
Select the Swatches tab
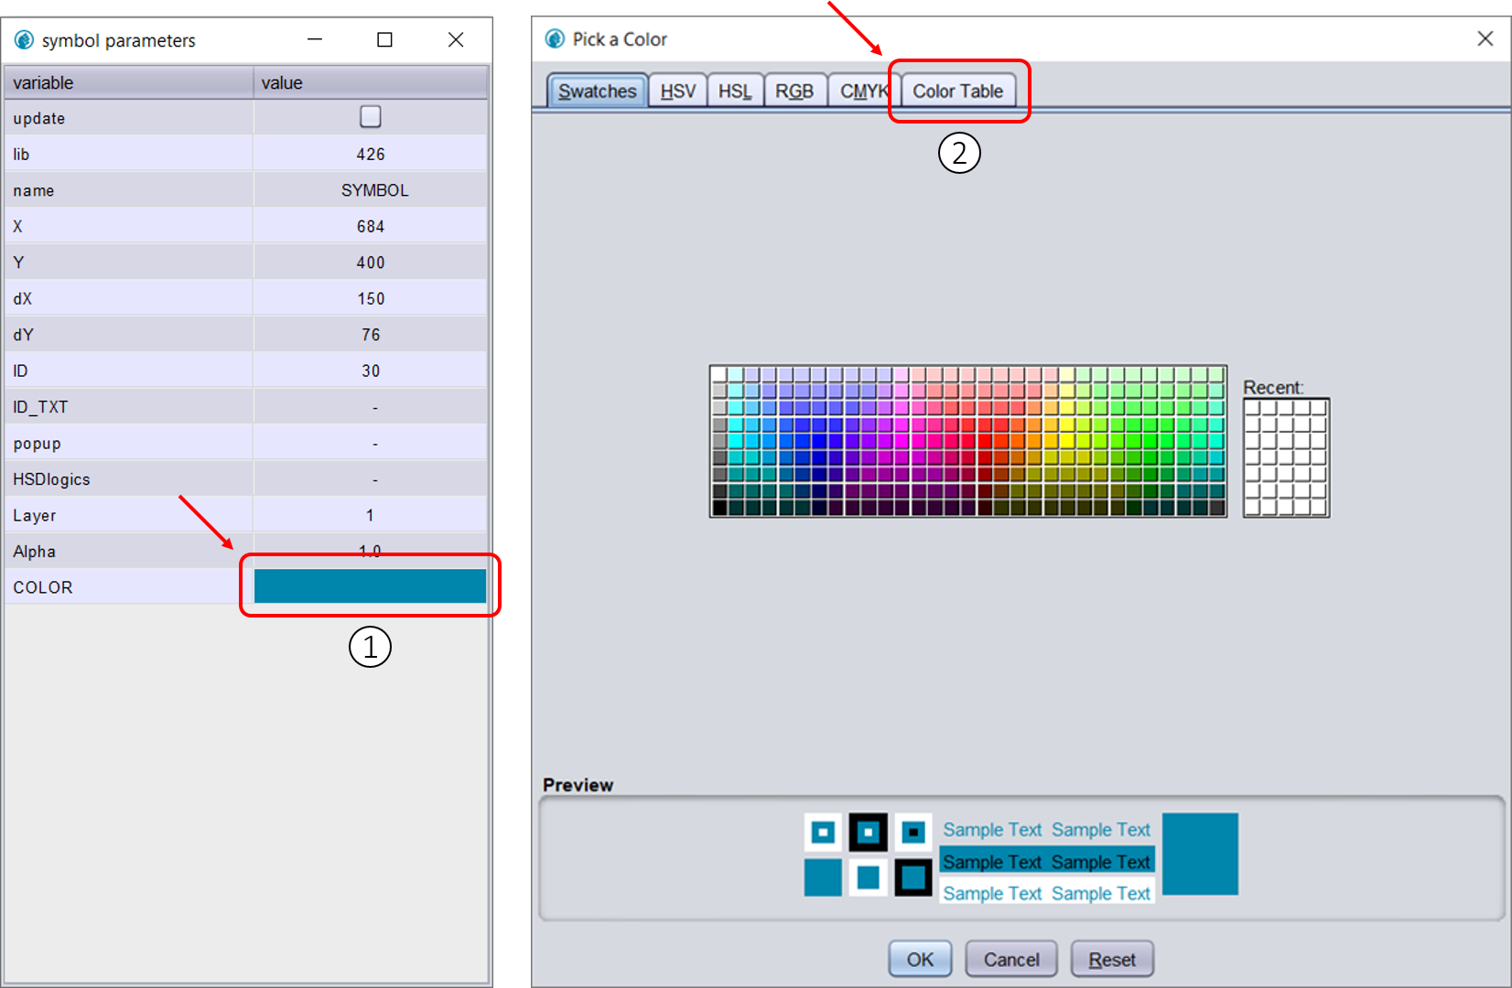tap(596, 90)
